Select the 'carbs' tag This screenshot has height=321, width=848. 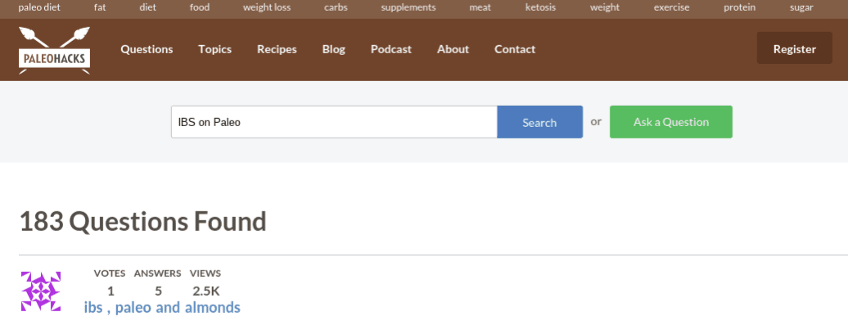tap(336, 8)
